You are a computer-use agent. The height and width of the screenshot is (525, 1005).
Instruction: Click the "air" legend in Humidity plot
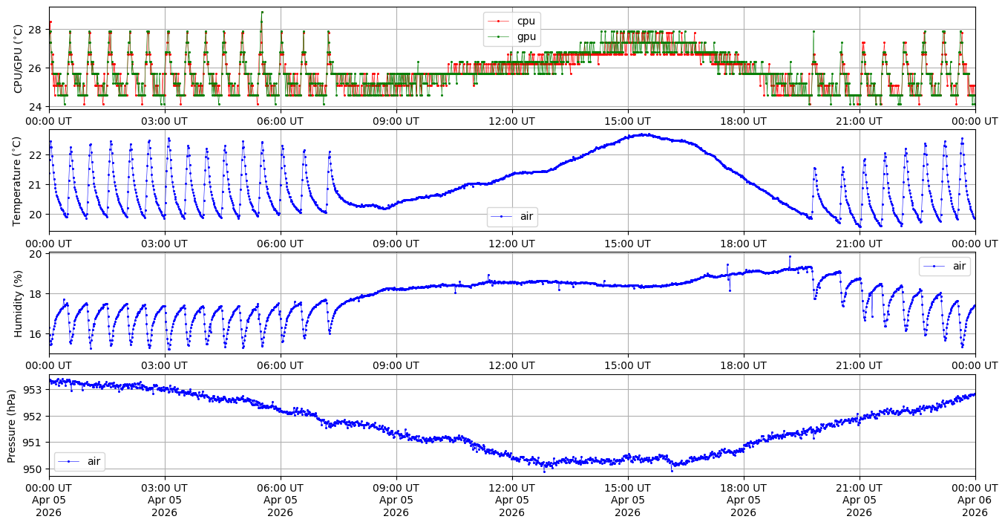click(944, 266)
